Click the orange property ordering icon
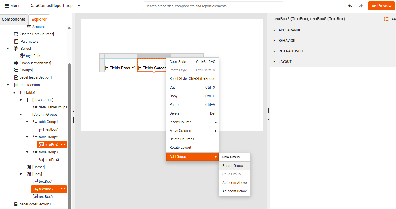The height and width of the screenshot is (209, 396). [386, 19]
